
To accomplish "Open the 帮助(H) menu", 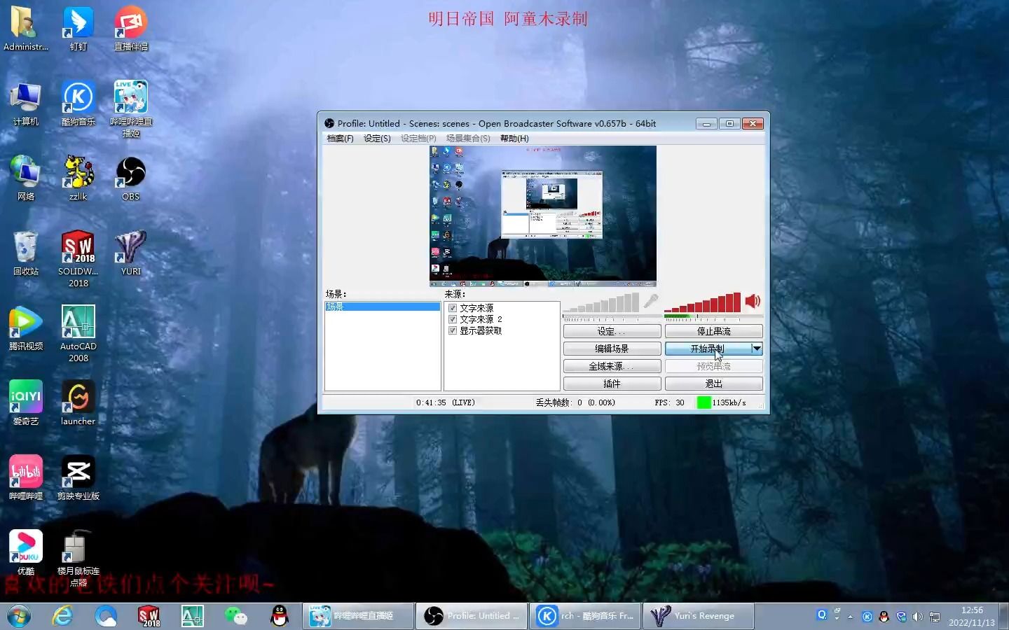I will coord(514,139).
